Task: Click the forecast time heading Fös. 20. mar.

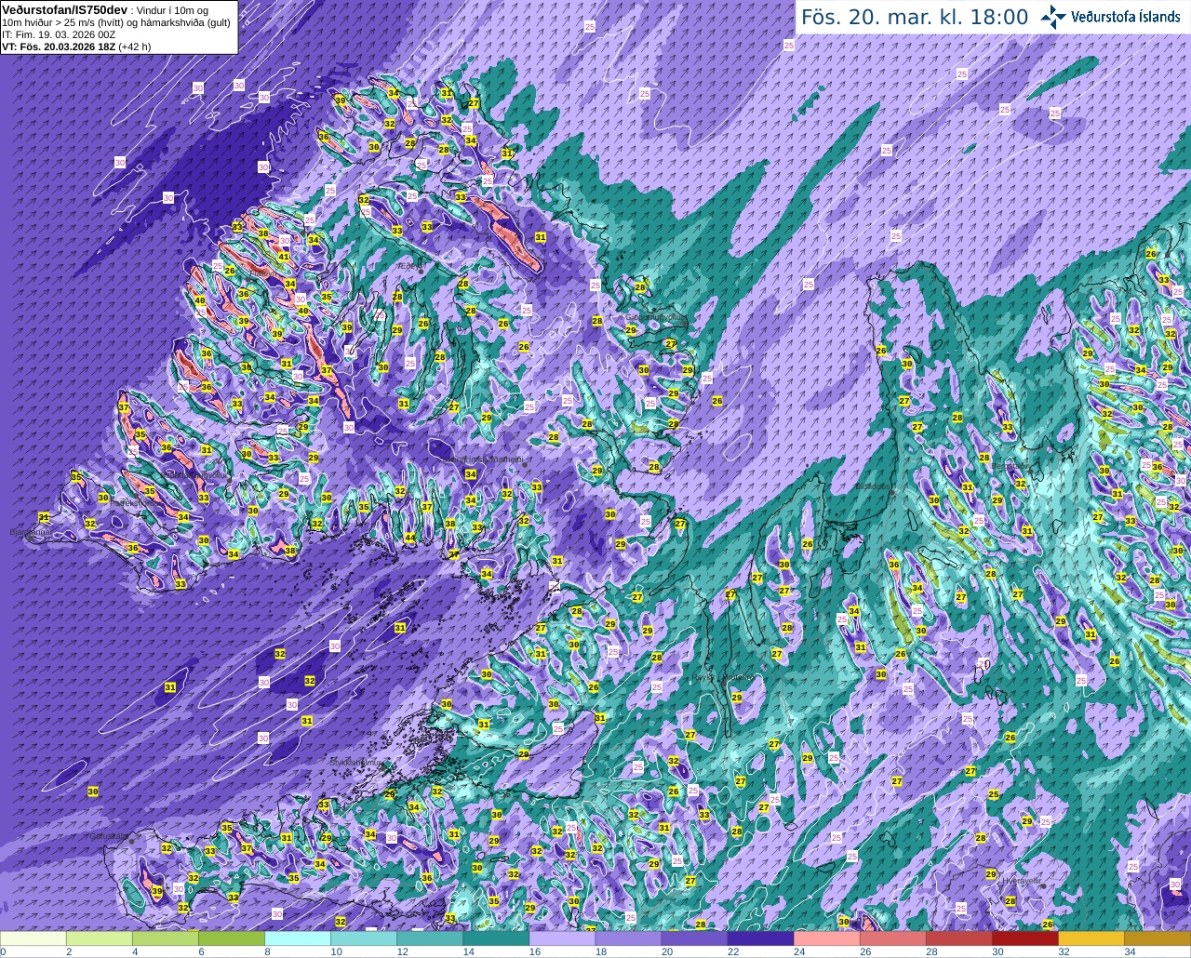Action: pos(915,17)
